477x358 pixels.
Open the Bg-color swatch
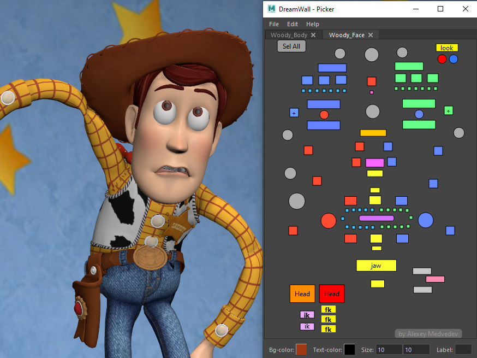[x=301, y=349]
